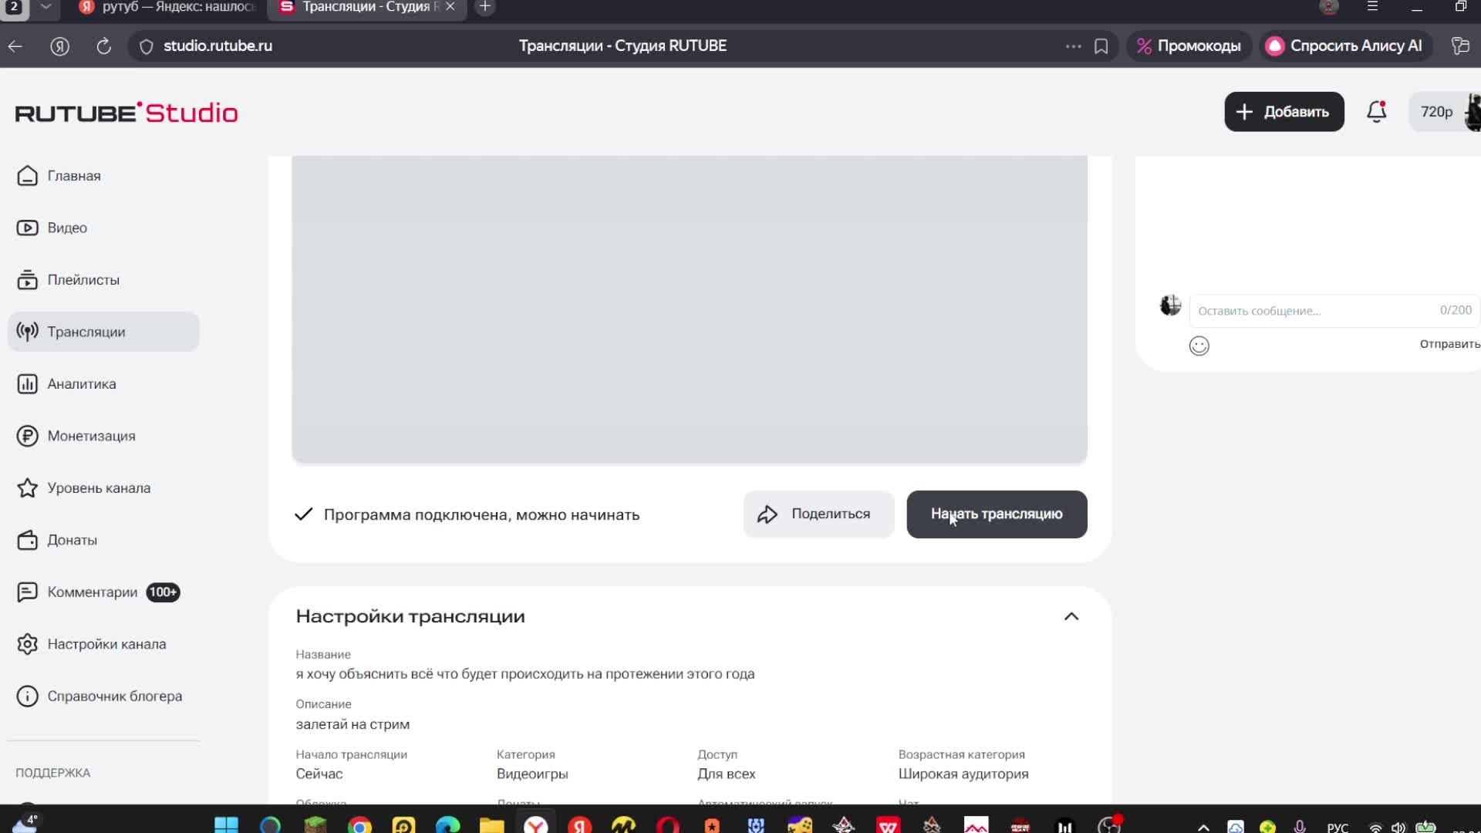Select Монетизация in the sidebar
Screen dimensions: 1481x833
click(x=90, y=435)
